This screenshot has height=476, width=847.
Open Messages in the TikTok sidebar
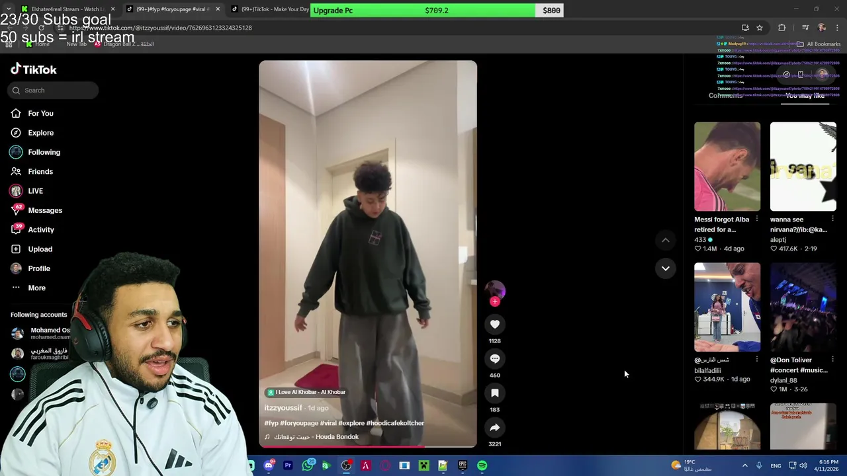pyautogui.click(x=36, y=210)
